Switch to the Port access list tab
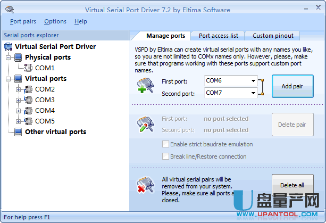This screenshot has height=223, width=326. coord(218,36)
